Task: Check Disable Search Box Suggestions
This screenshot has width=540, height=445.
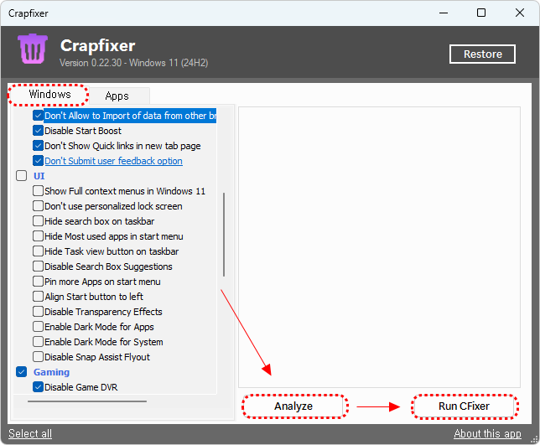Action: click(38, 266)
